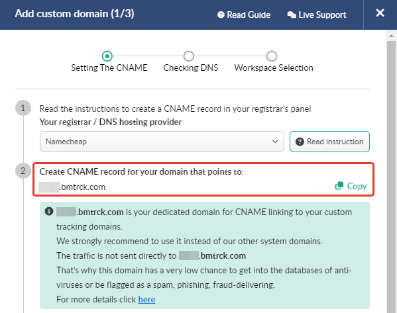The image size is (397, 313).
Task: Click the Workspace Selection step label
Action: pyautogui.click(x=274, y=67)
